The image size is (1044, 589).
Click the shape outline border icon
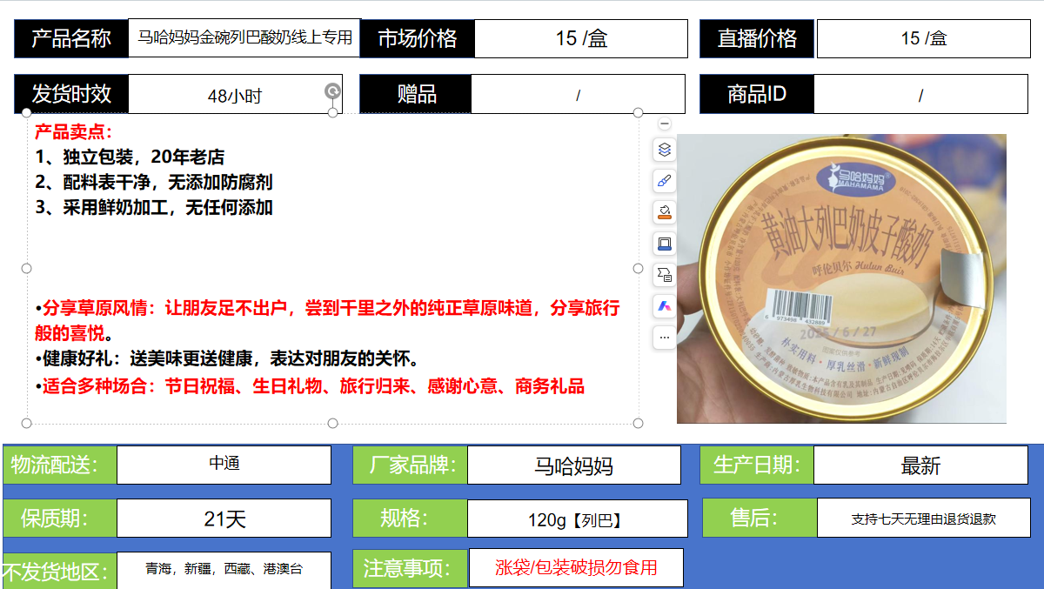[665, 244]
